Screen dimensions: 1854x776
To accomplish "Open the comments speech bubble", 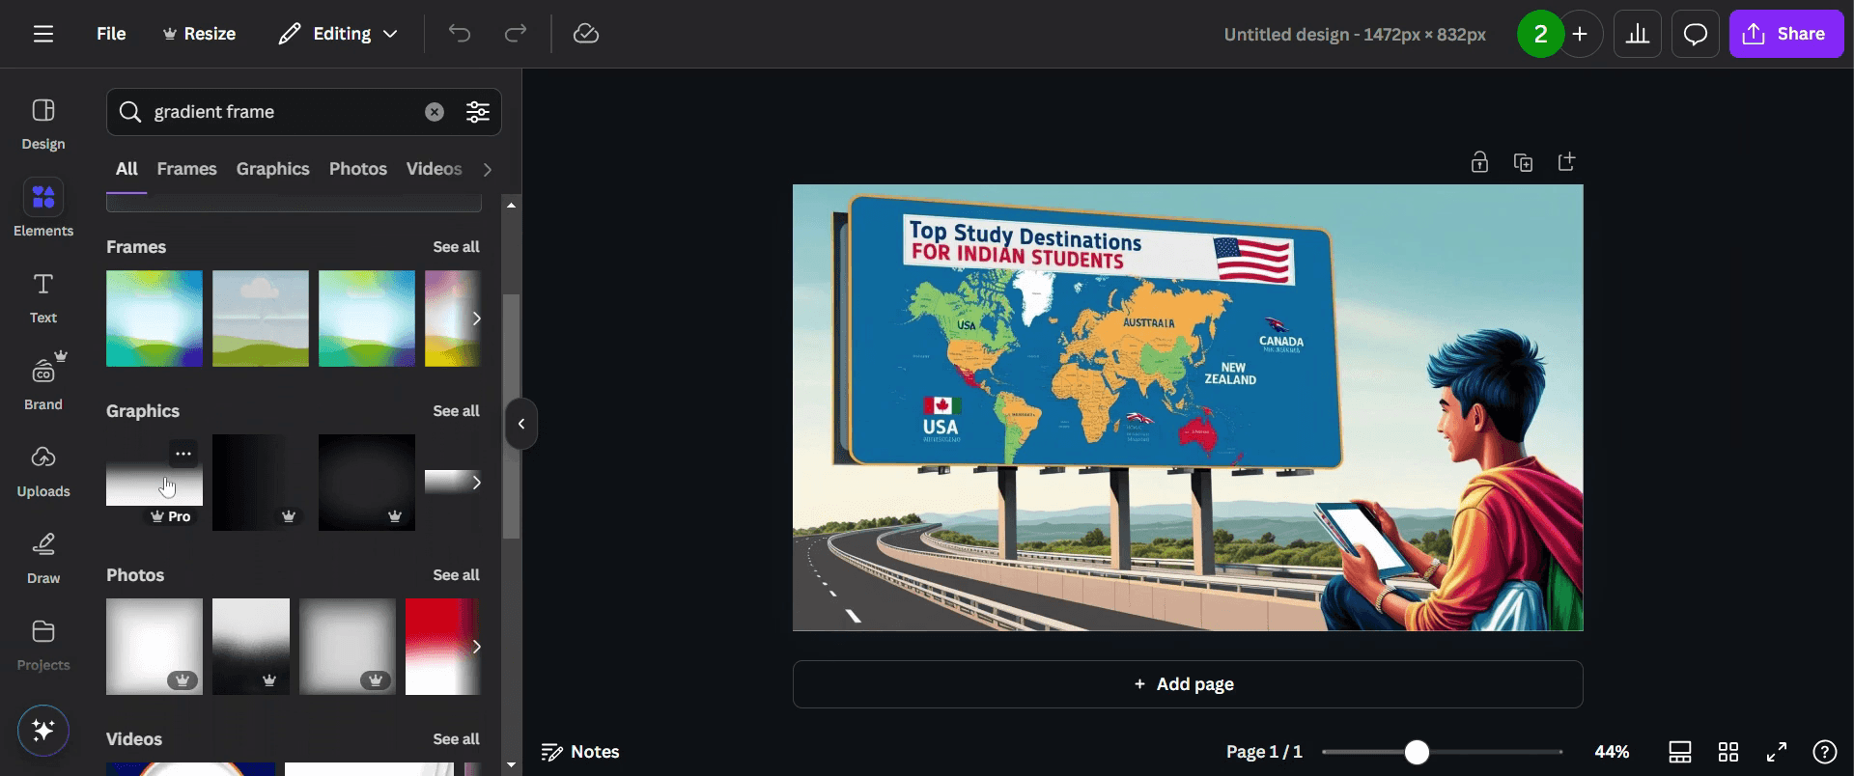I will 1696,34.
